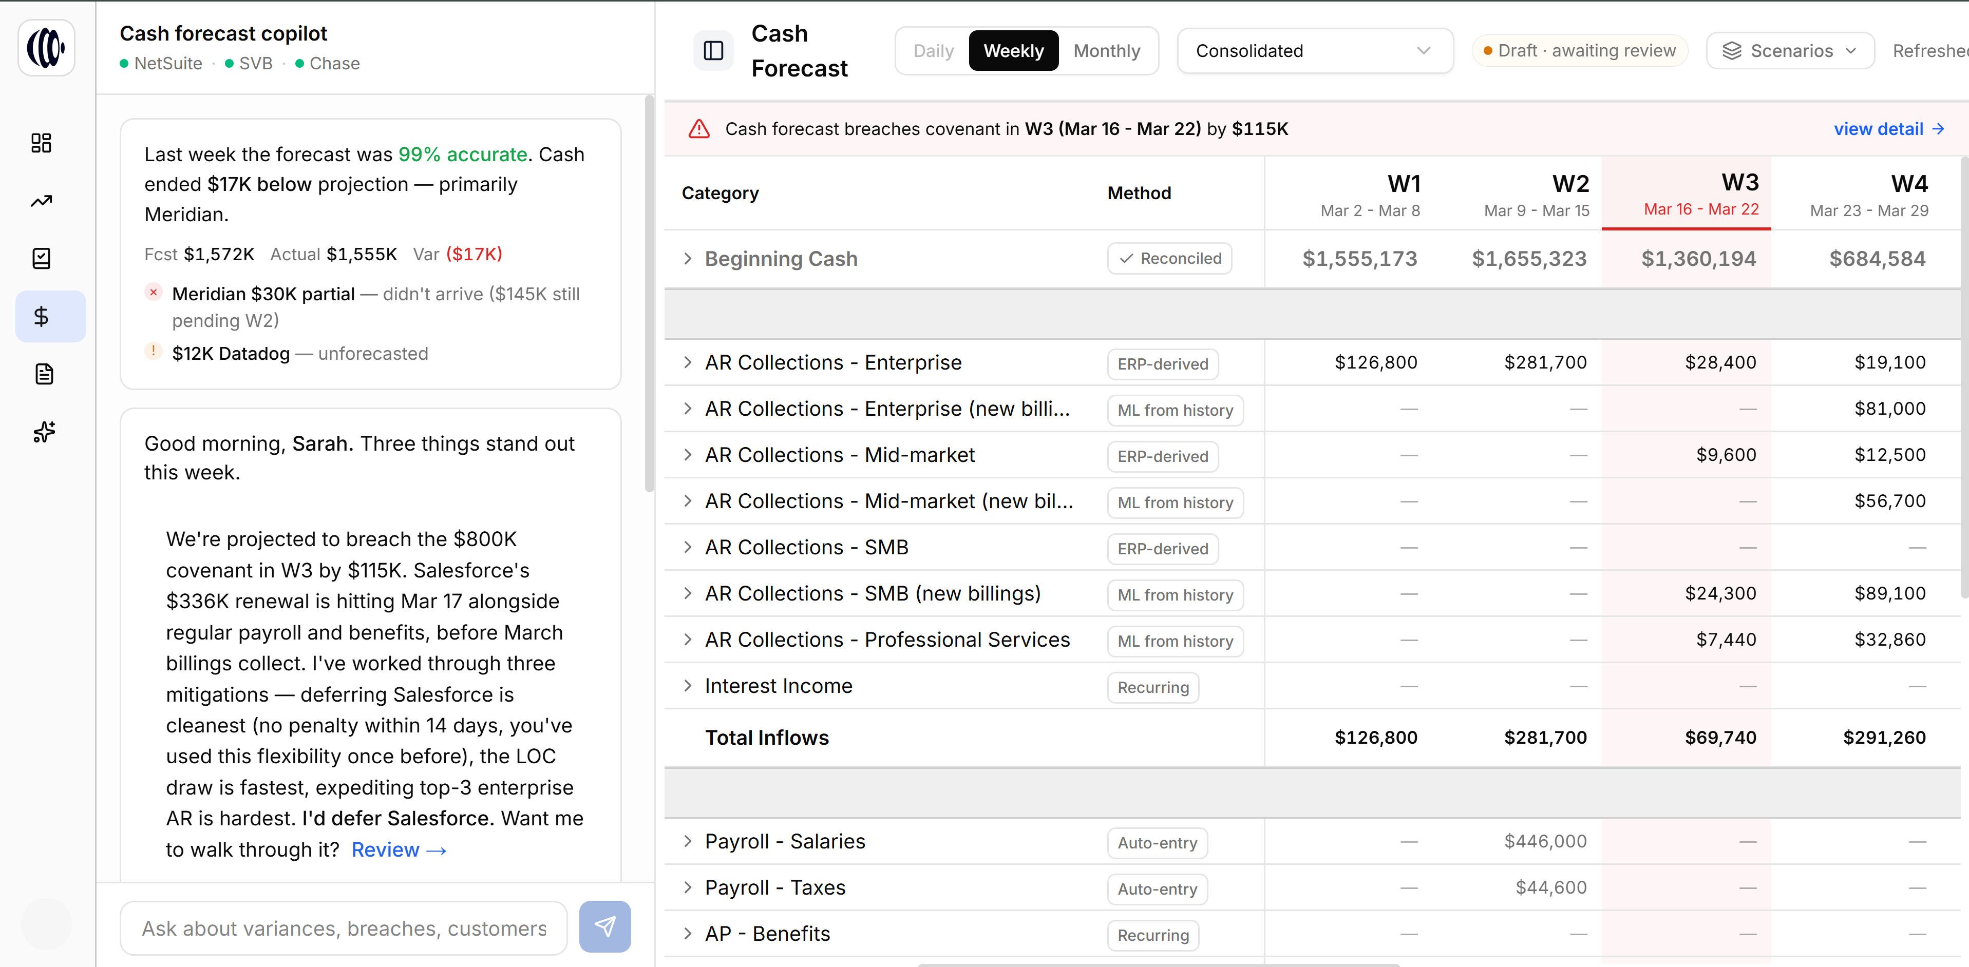Open the checklist sidebar icon

click(x=42, y=258)
